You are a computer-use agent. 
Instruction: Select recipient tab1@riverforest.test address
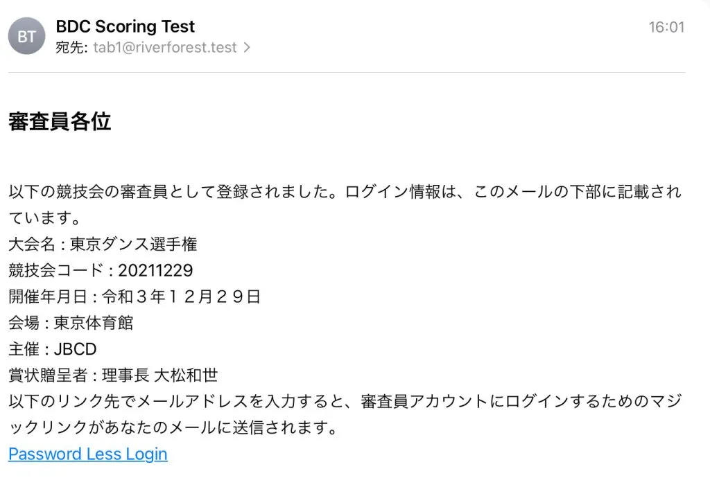click(x=165, y=48)
